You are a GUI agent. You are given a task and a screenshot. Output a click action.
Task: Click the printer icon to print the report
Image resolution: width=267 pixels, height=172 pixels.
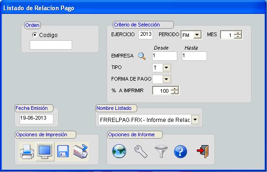tap(27, 152)
